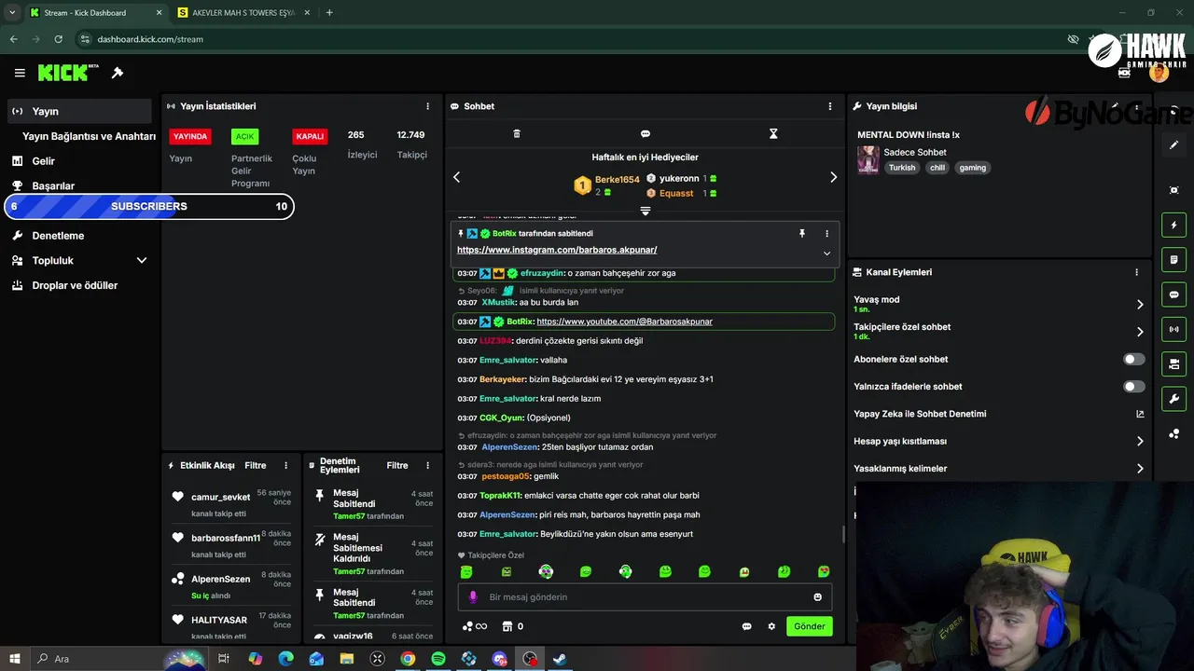Toggle the chat sidebar widget icon
Image resolution: width=1194 pixels, height=671 pixels.
click(1174, 294)
